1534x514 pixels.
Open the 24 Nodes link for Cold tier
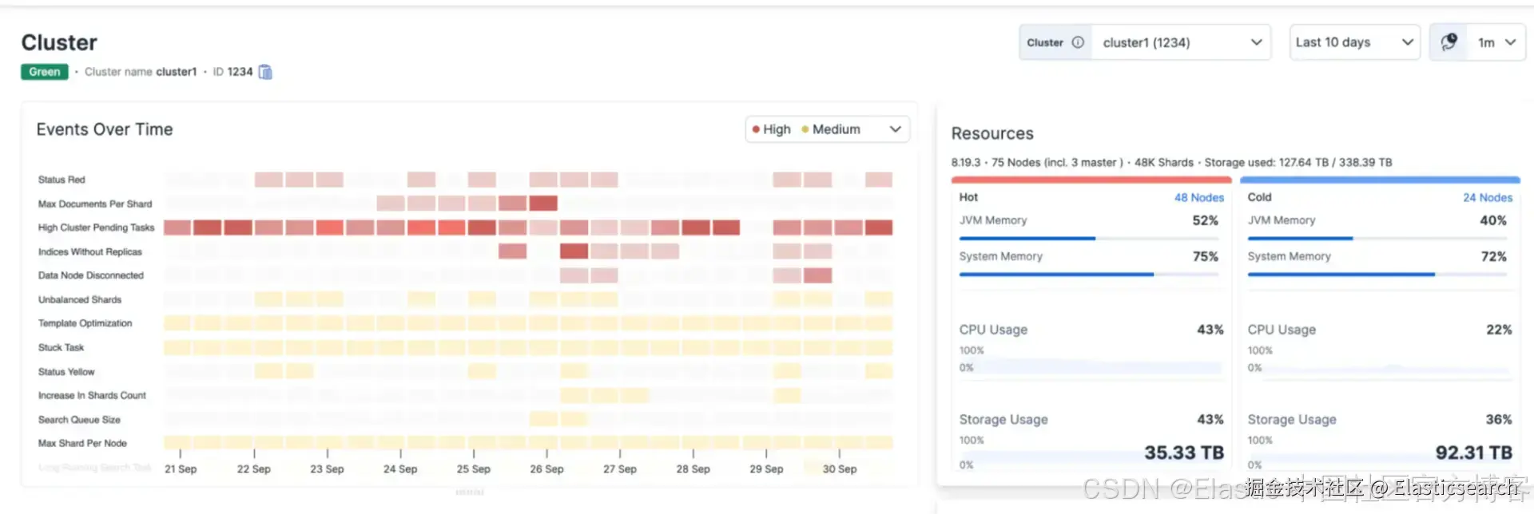point(1487,197)
